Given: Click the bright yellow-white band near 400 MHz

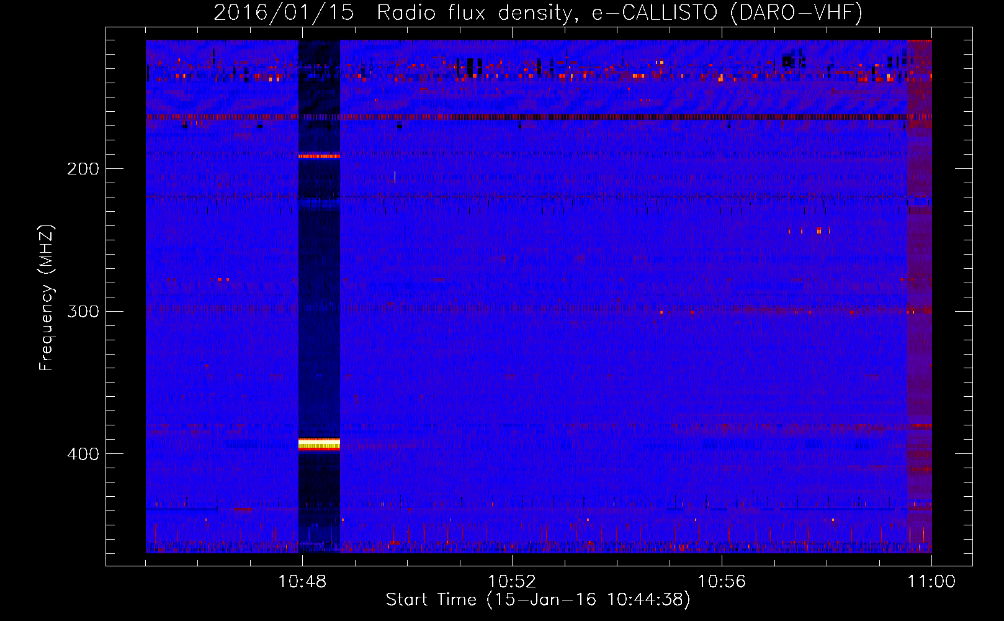Looking at the screenshot, I should [x=319, y=444].
